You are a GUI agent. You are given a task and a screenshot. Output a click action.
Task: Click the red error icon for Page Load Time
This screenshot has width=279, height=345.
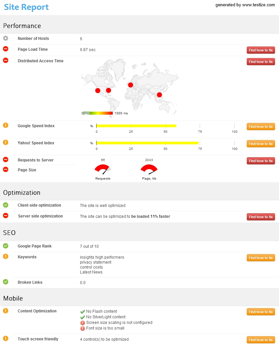click(x=6, y=49)
